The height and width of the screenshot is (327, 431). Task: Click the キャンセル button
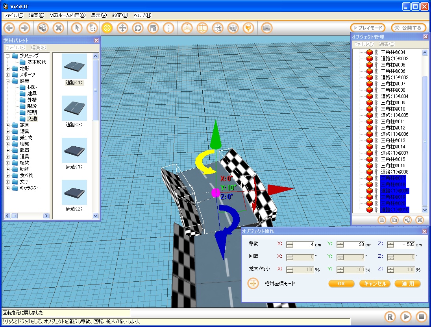(x=375, y=284)
